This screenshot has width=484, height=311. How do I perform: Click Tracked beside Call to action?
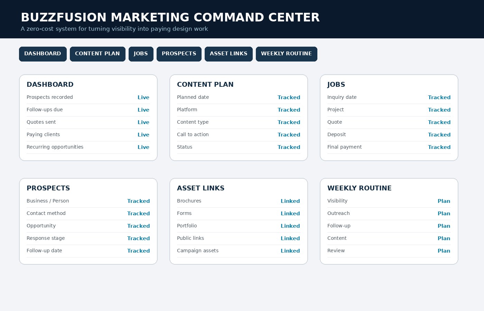point(289,135)
